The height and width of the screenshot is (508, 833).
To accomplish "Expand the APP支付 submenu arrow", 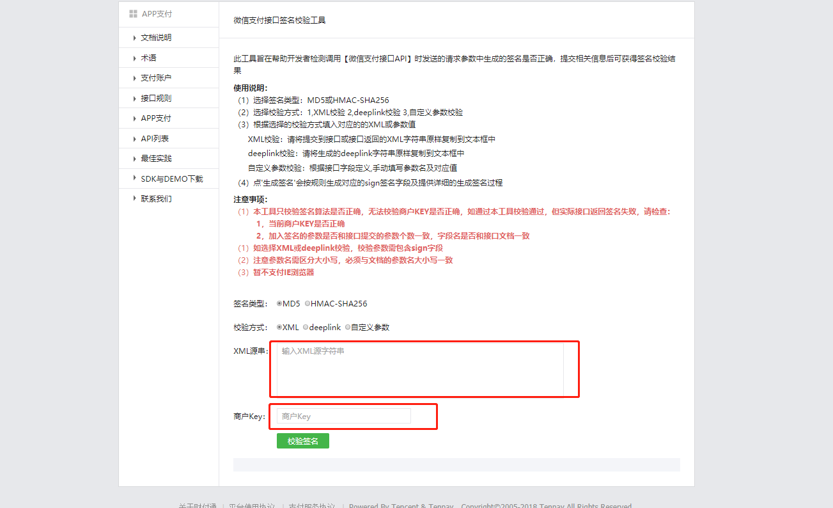I will pyautogui.click(x=134, y=118).
